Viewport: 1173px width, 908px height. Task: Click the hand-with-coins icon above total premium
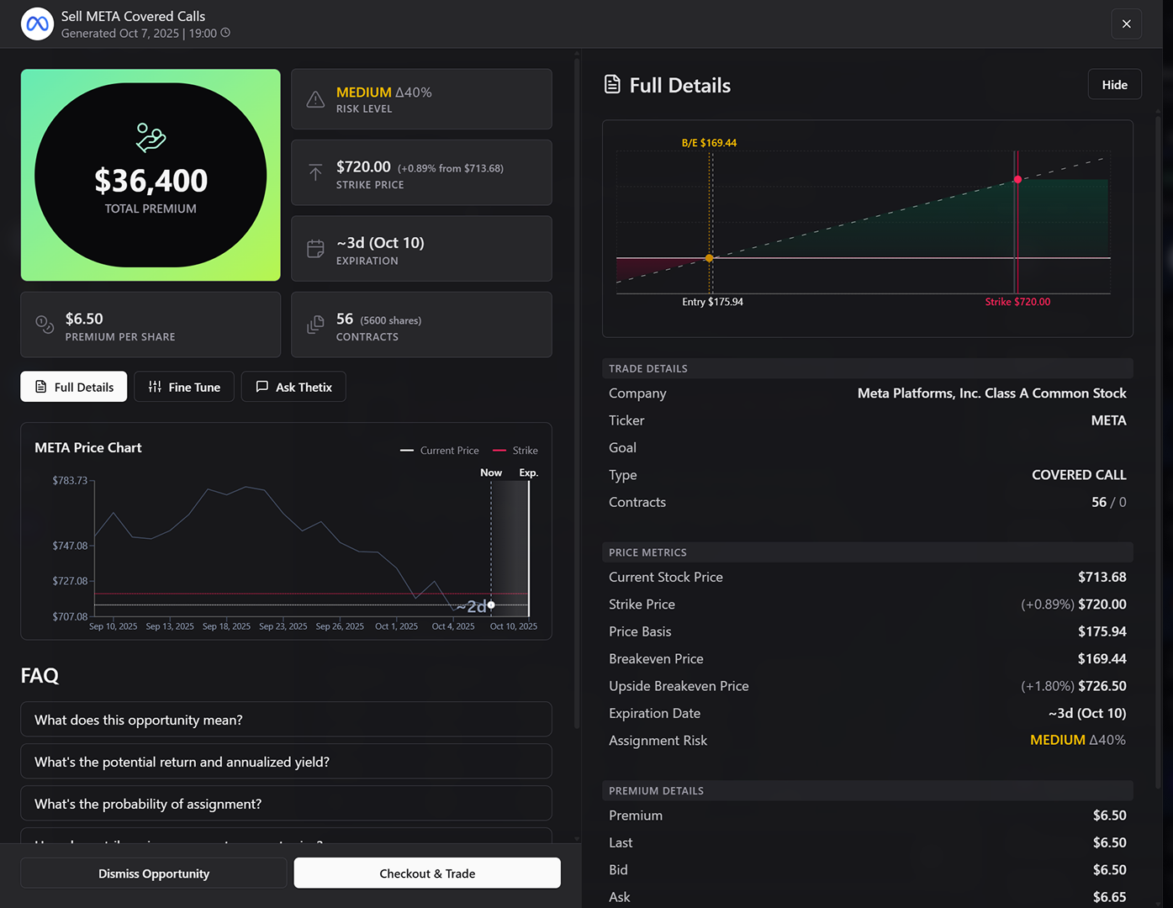[x=151, y=137]
